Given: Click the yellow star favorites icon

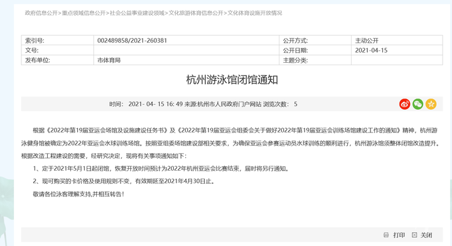Looking at the screenshot, I should [x=431, y=104].
